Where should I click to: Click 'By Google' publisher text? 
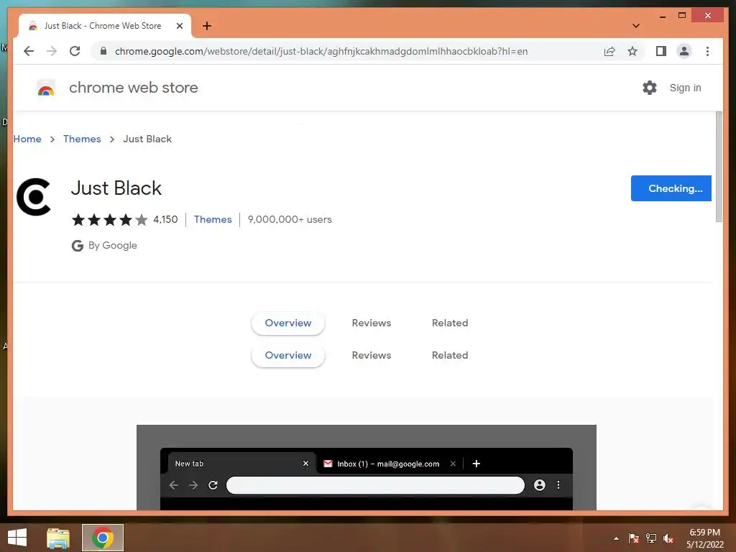click(113, 246)
